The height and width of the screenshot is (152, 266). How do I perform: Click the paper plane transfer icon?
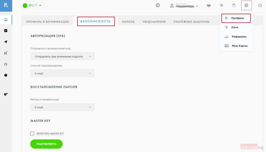[x=6, y=42]
